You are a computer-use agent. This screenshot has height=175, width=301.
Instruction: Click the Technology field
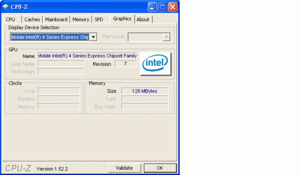61,72
